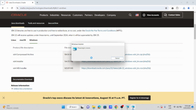Open the Industries menu

(x=55, y=15)
